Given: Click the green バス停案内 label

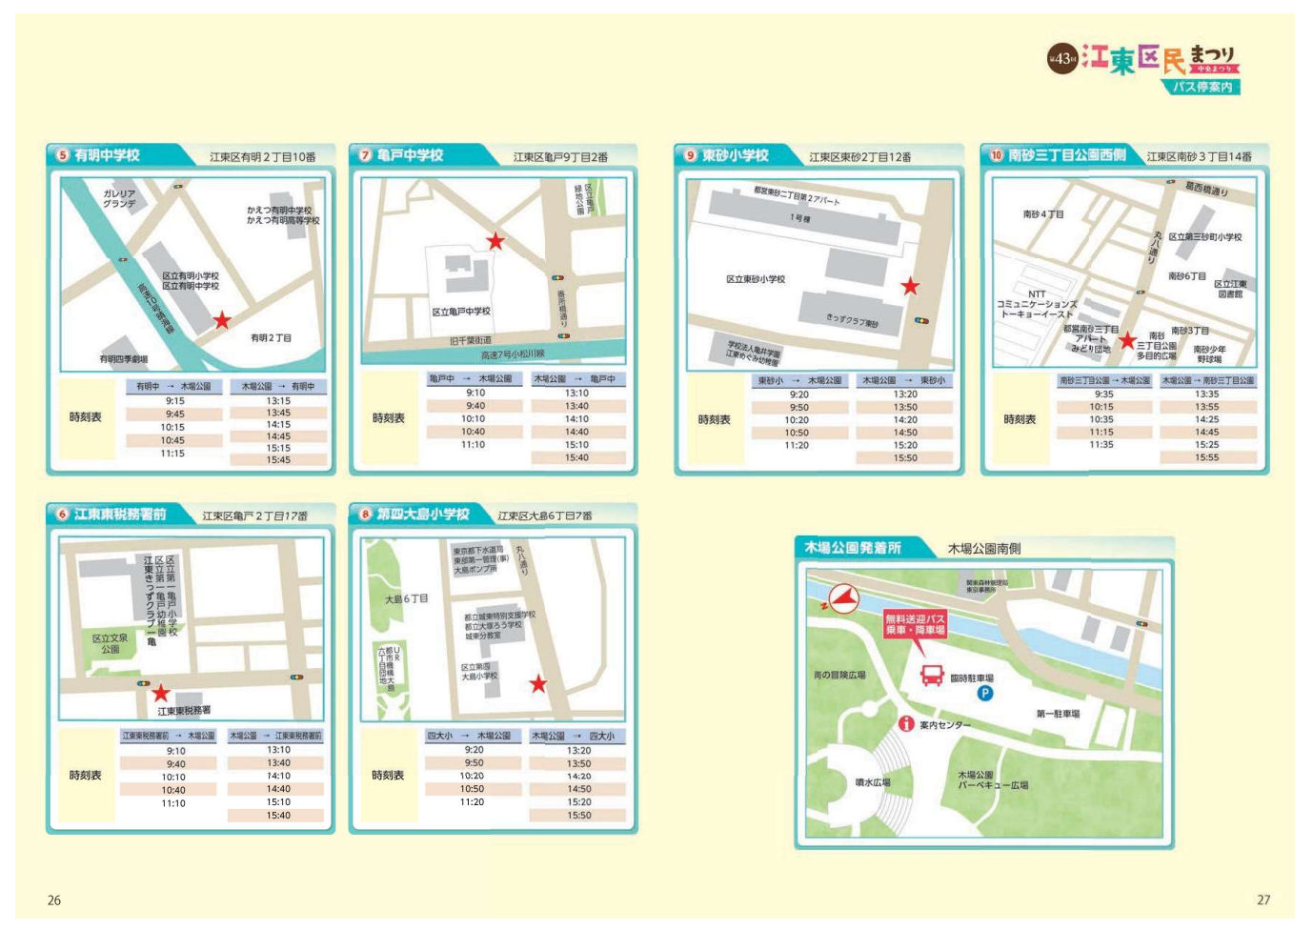Looking at the screenshot, I should 1202,87.
